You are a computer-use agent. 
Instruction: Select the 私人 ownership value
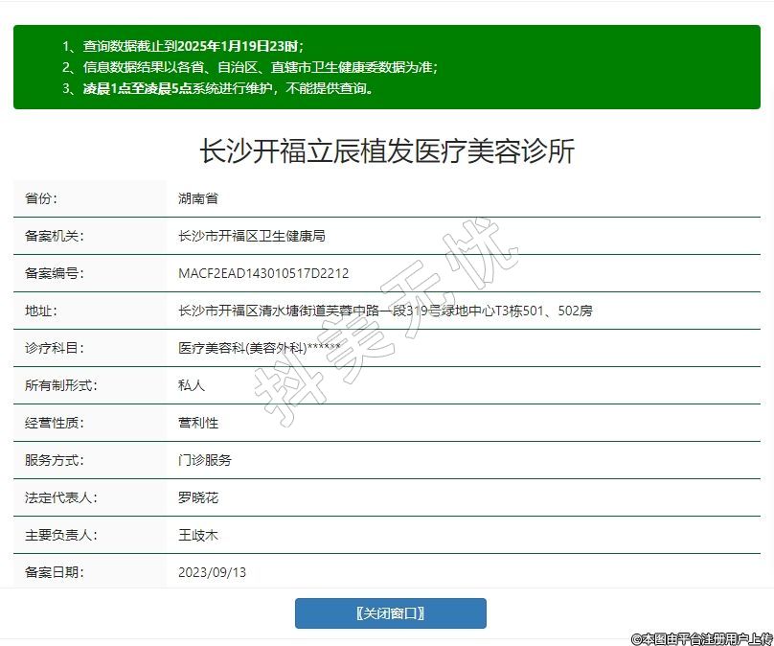pyautogui.click(x=192, y=385)
